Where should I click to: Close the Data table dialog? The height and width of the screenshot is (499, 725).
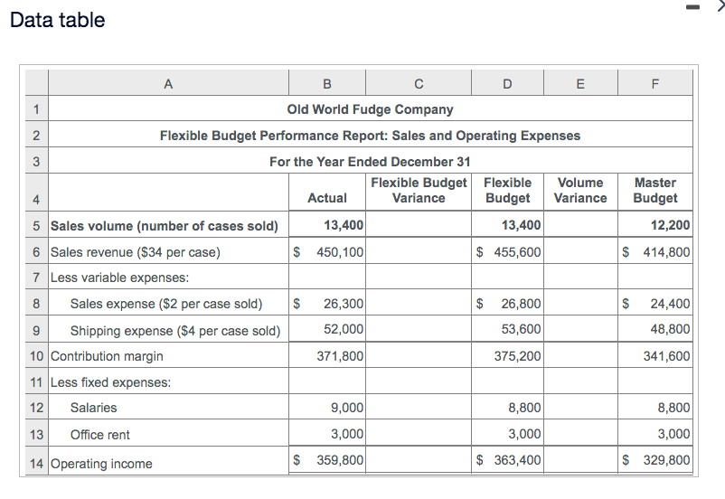pos(721,6)
